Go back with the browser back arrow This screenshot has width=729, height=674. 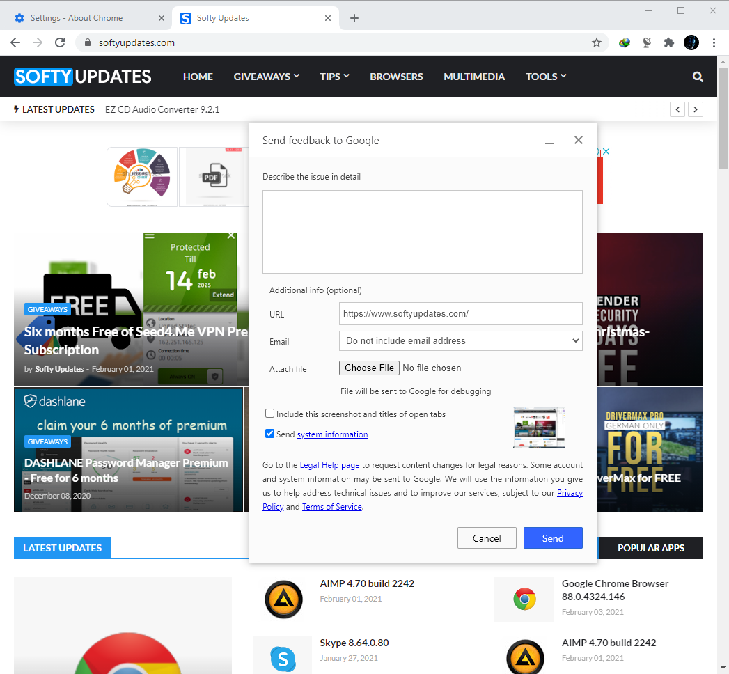click(15, 42)
